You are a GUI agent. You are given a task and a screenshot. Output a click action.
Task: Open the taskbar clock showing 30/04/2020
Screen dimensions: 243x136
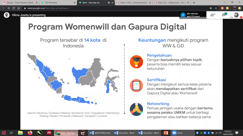tap(228, 133)
